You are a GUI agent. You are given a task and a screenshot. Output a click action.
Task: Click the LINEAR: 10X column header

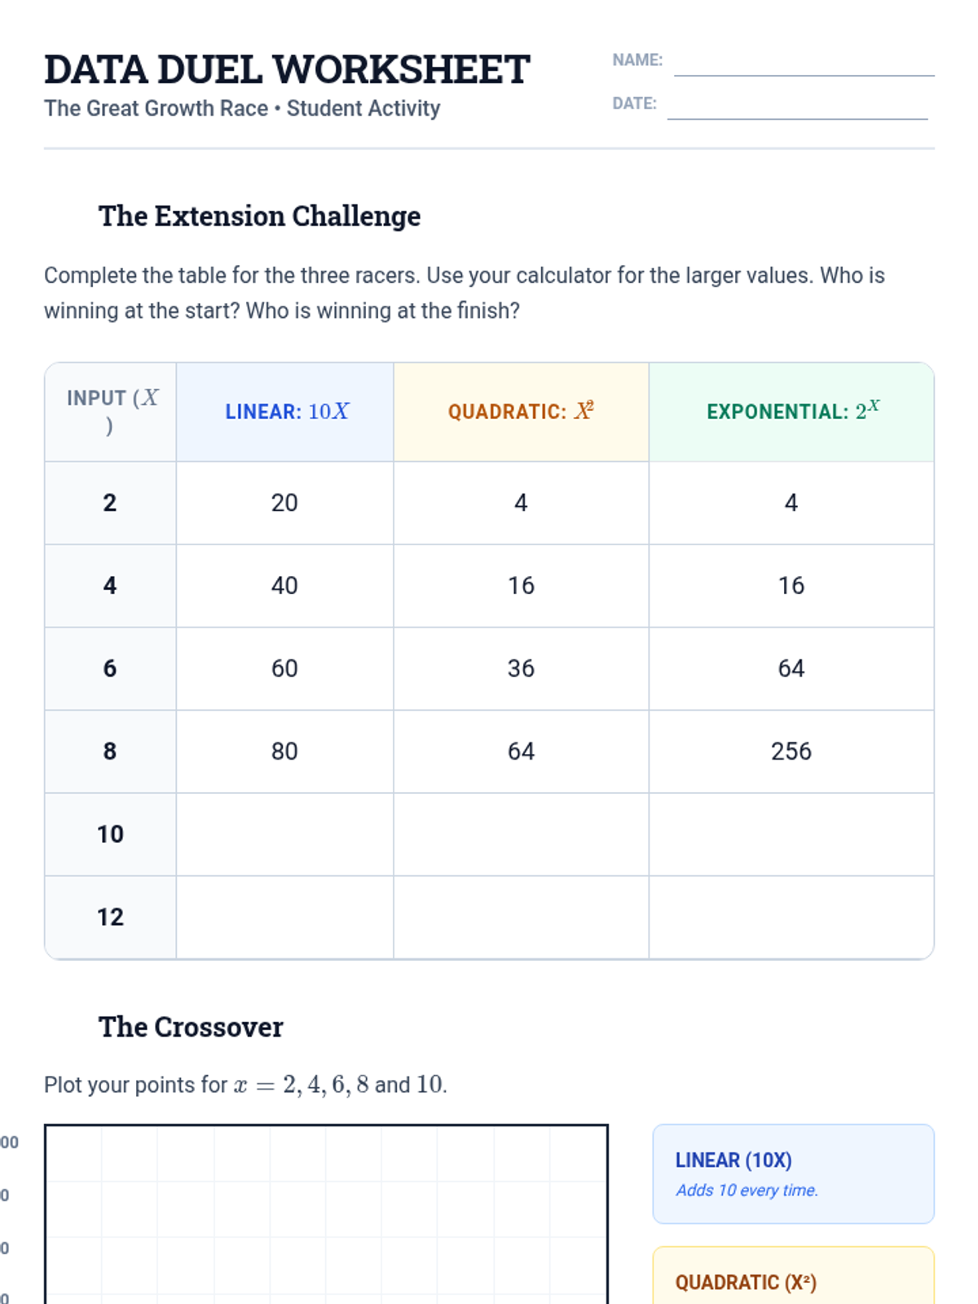(286, 412)
